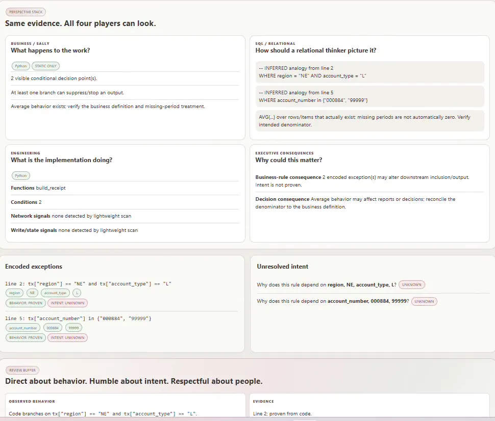
Task: Click the Python tag in Business card
Action: pyautogui.click(x=21, y=66)
